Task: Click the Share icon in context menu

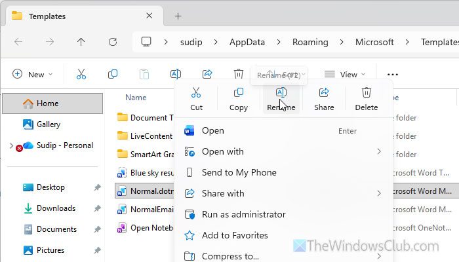Action: 324,93
